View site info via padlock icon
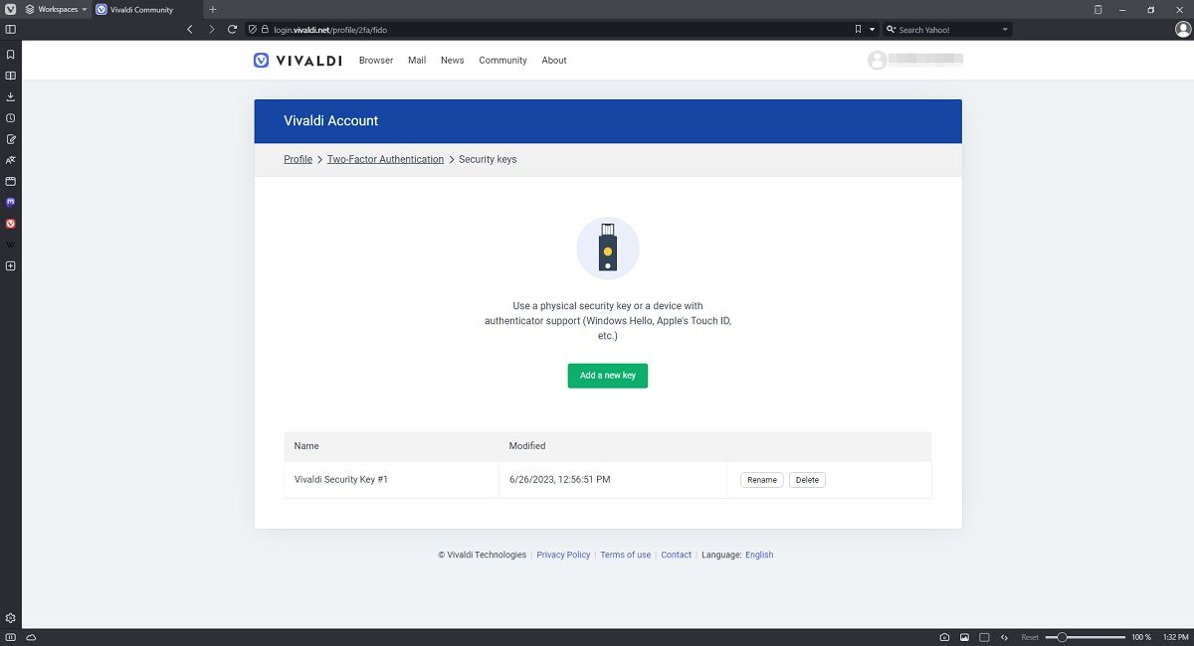Image resolution: width=1194 pixels, height=646 pixels. tap(266, 30)
